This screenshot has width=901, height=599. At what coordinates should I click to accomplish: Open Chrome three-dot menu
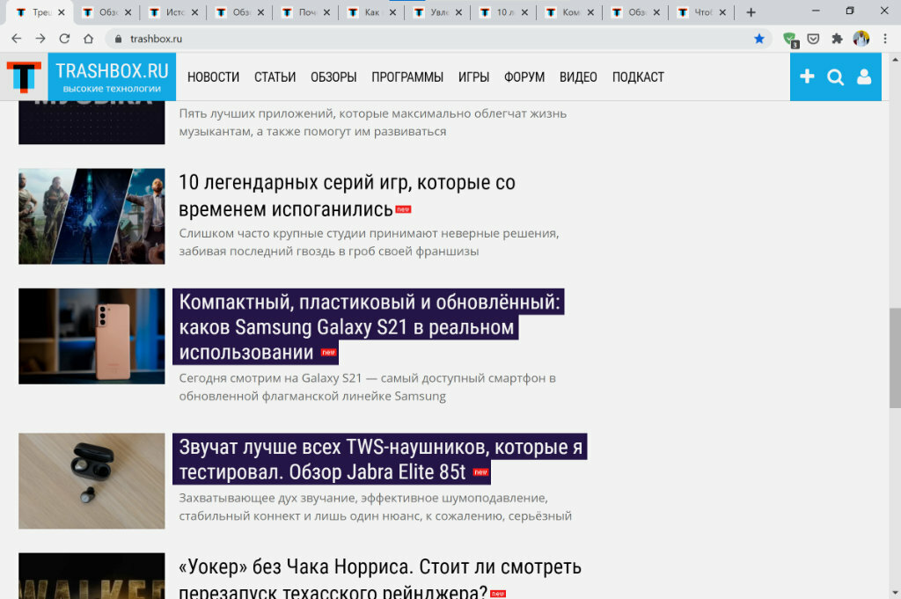pos(885,39)
